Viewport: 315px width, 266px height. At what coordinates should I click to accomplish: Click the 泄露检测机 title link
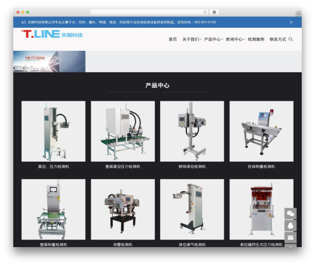click(123, 245)
